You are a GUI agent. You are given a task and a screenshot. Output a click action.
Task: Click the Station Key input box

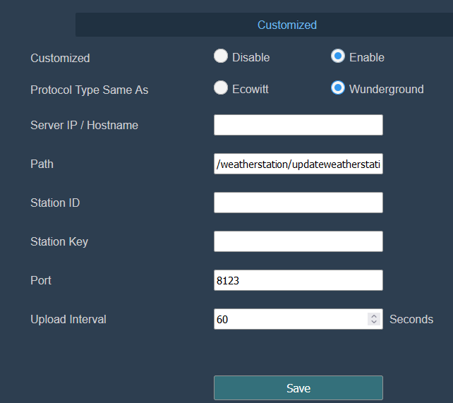(x=298, y=241)
